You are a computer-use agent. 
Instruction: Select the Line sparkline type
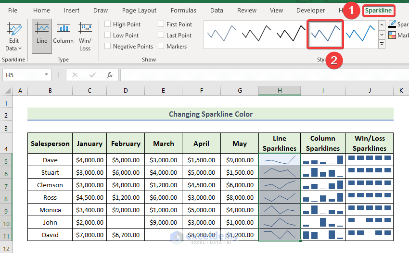coord(42,33)
